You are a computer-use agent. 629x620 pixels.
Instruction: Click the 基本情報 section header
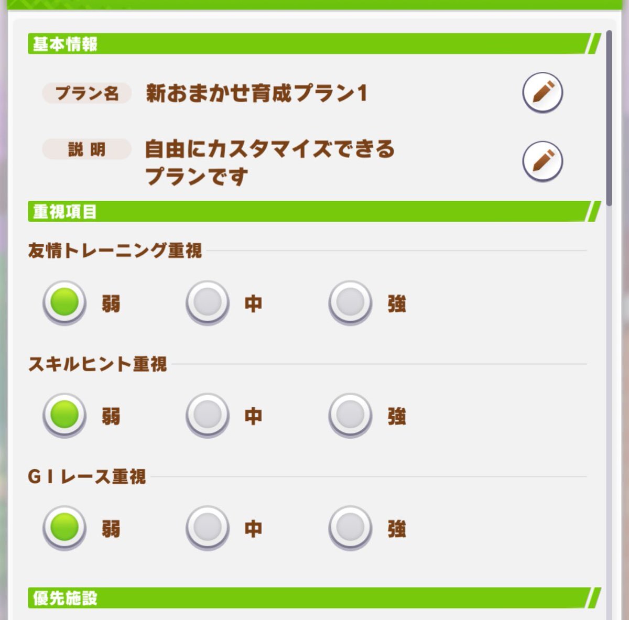click(314, 43)
